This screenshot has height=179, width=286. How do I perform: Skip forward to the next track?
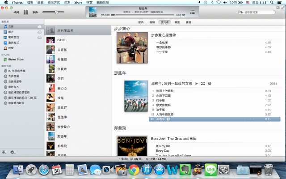35,12
